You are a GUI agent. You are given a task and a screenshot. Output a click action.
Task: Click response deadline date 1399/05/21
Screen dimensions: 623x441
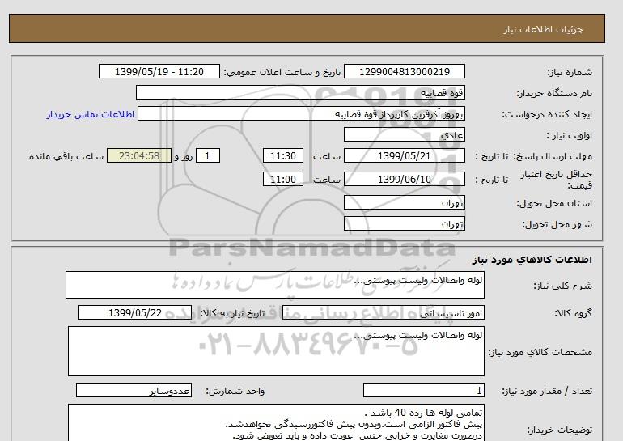click(404, 155)
